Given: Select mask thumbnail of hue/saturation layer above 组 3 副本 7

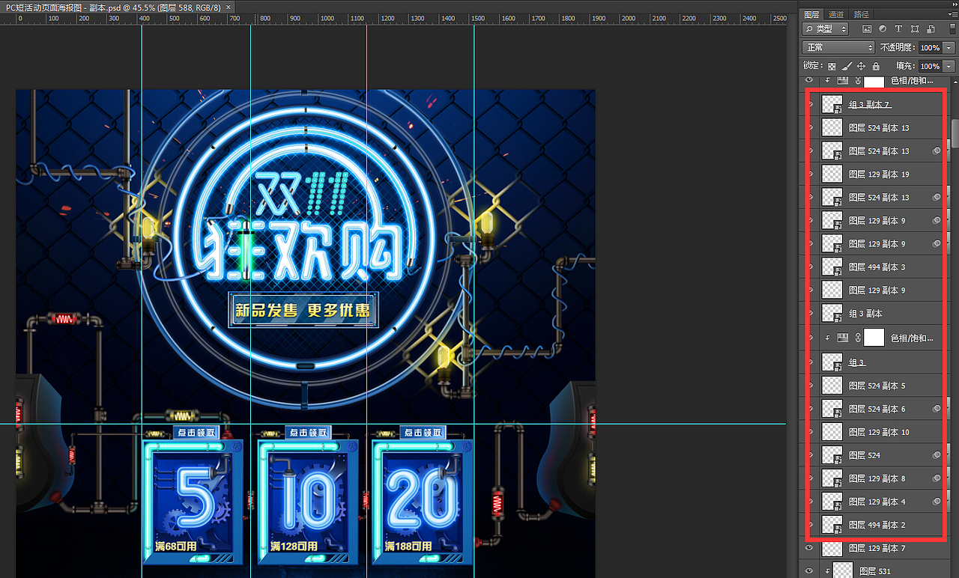Looking at the screenshot, I should click(x=874, y=81).
